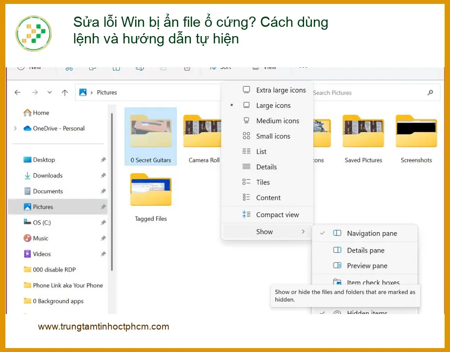Open OS (C:) drive in sidebar

[37, 222]
